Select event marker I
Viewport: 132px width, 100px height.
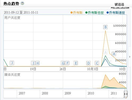(x=33, y=63)
